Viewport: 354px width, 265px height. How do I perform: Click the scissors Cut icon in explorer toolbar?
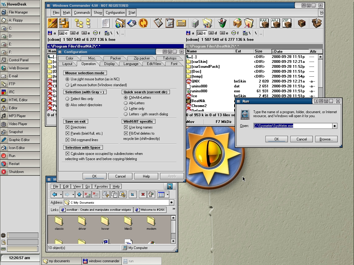(x=106, y=194)
